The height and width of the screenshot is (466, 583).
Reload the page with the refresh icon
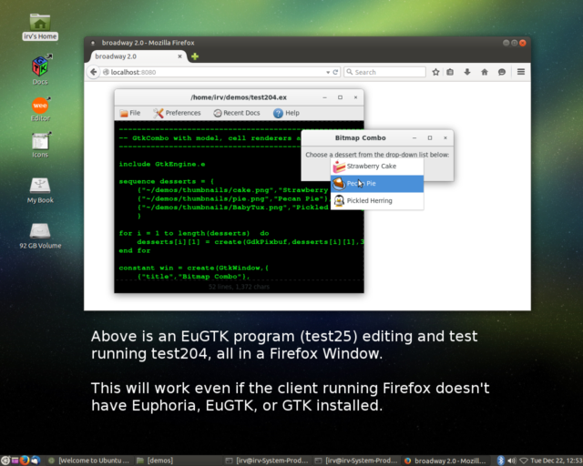[x=335, y=72]
